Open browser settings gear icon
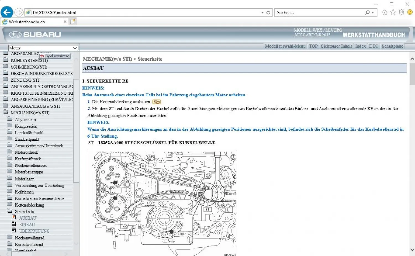Viewport: 415px width, 256px height. pyautogui.click(x=401, y=12)
